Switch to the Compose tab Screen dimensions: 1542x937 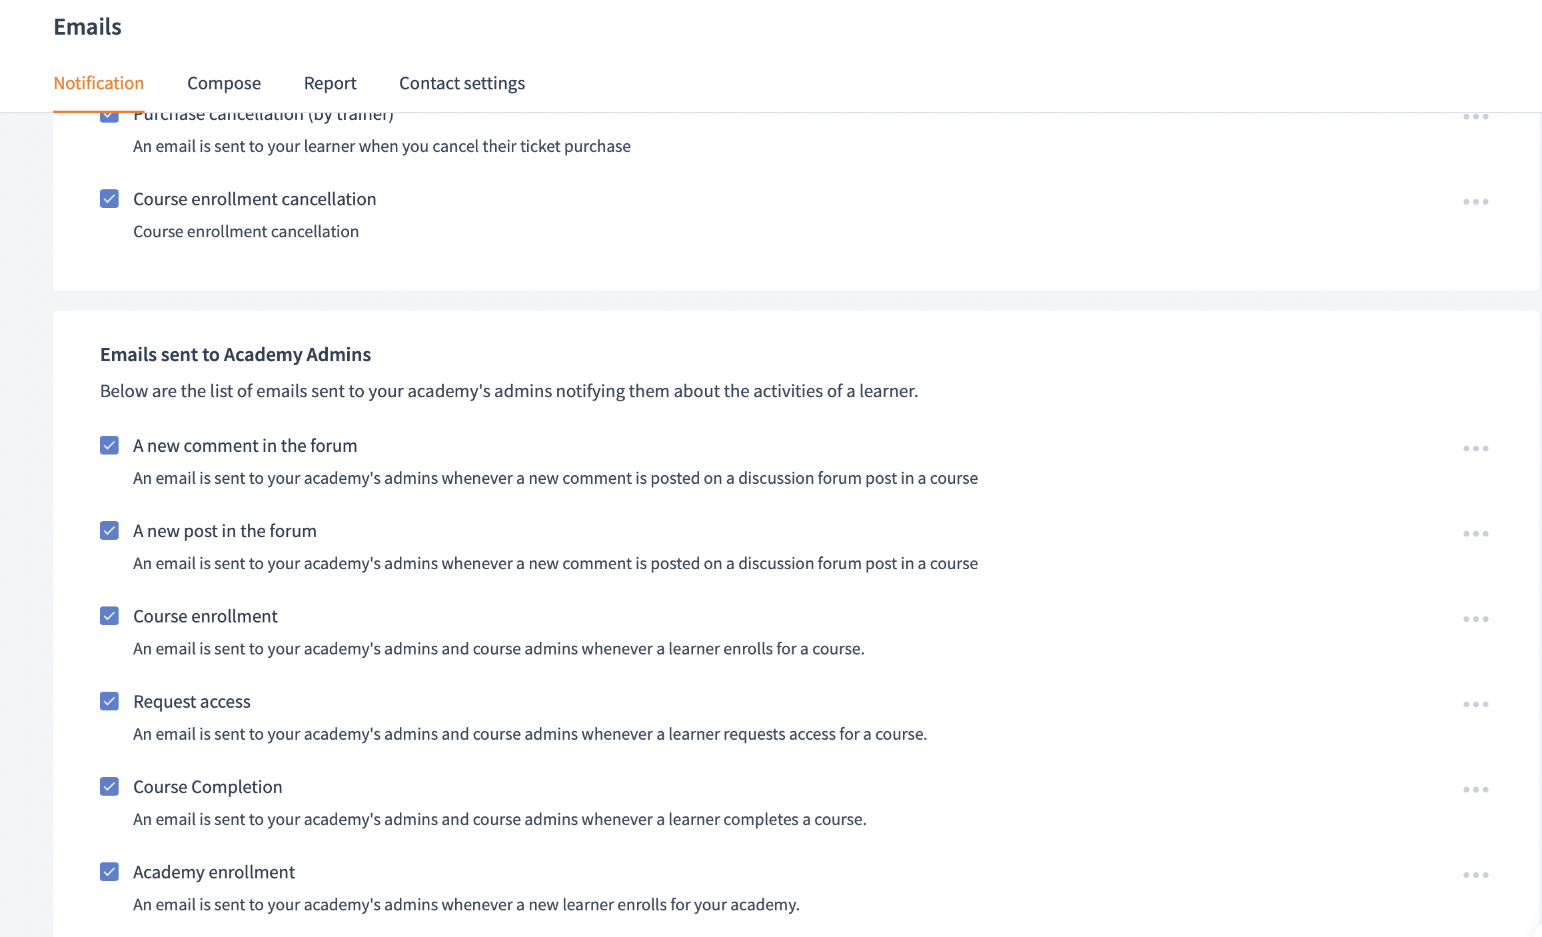tap(224, 83)
